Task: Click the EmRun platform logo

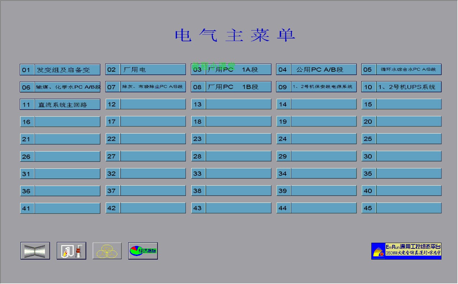Action: point(406,251)
